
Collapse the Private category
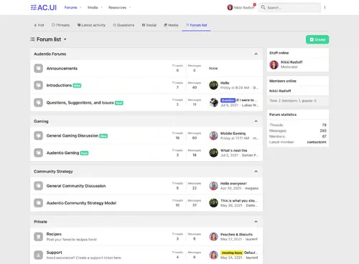(256, 222)
